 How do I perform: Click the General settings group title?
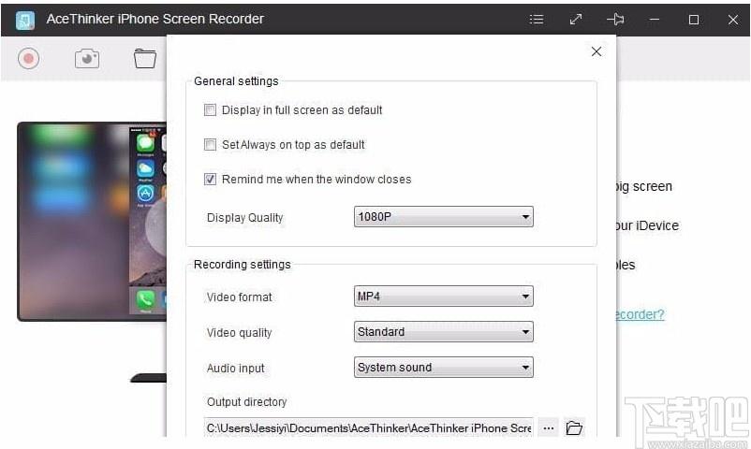(x=236, y=80)
